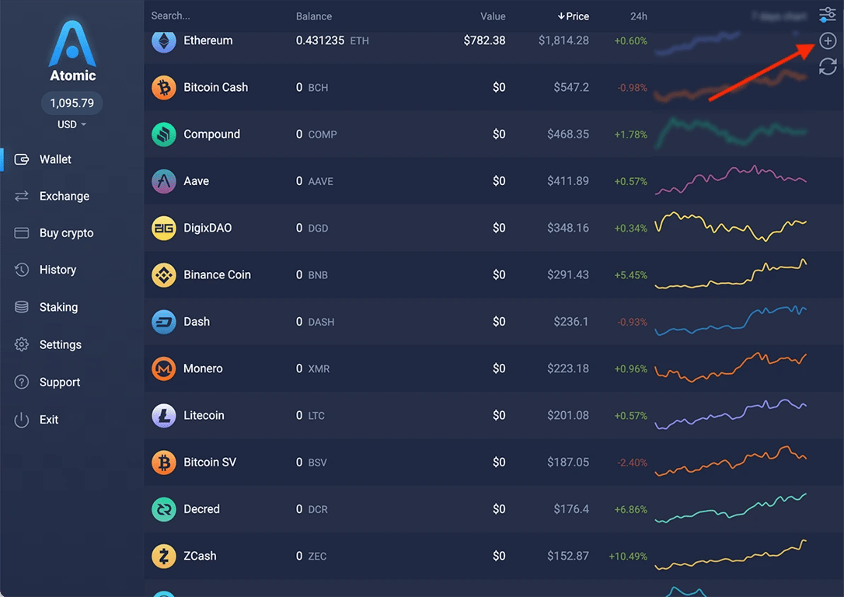Select the Compound name

(211, 134)
